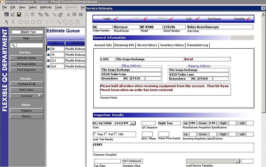Open the Load Service Template dropdown
This screenshot has height=167, width=266.
238,161
